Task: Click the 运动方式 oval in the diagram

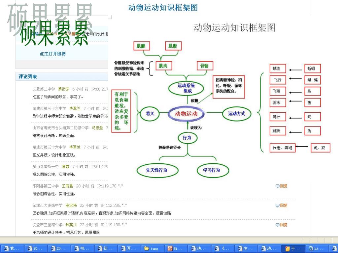Action: 237,114
